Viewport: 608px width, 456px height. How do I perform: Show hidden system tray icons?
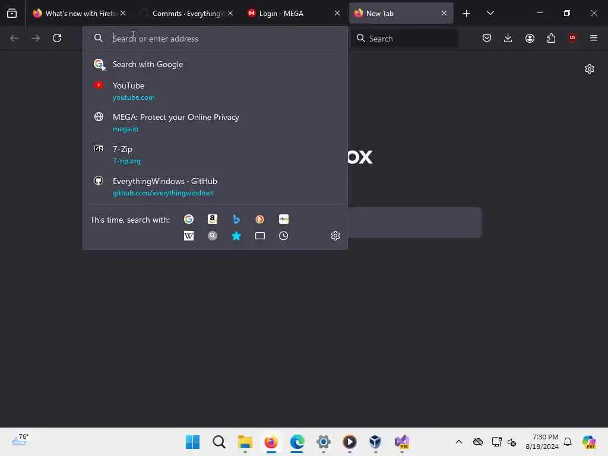[459, 442]
